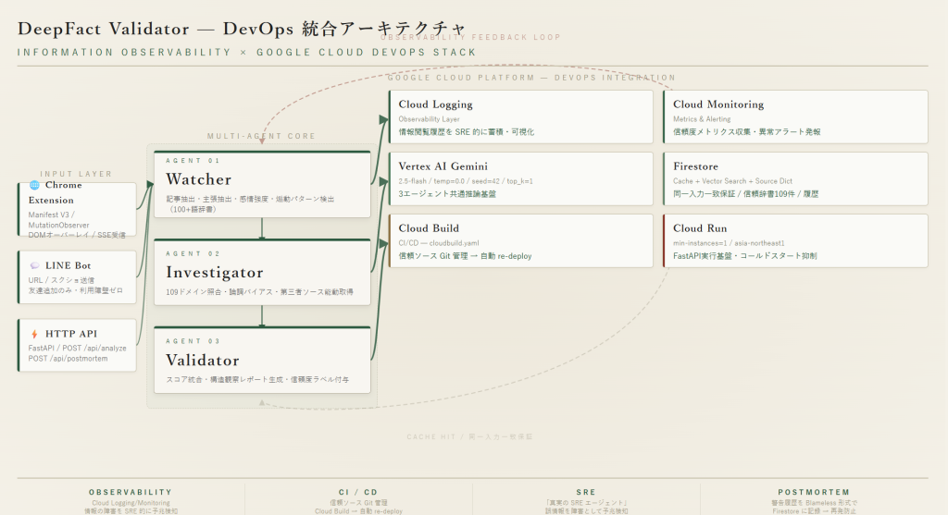This screenshot has height=515, width=948.
Task: Select the HTTP API input card
Action: pyautogui.click(x=77, y=345)
